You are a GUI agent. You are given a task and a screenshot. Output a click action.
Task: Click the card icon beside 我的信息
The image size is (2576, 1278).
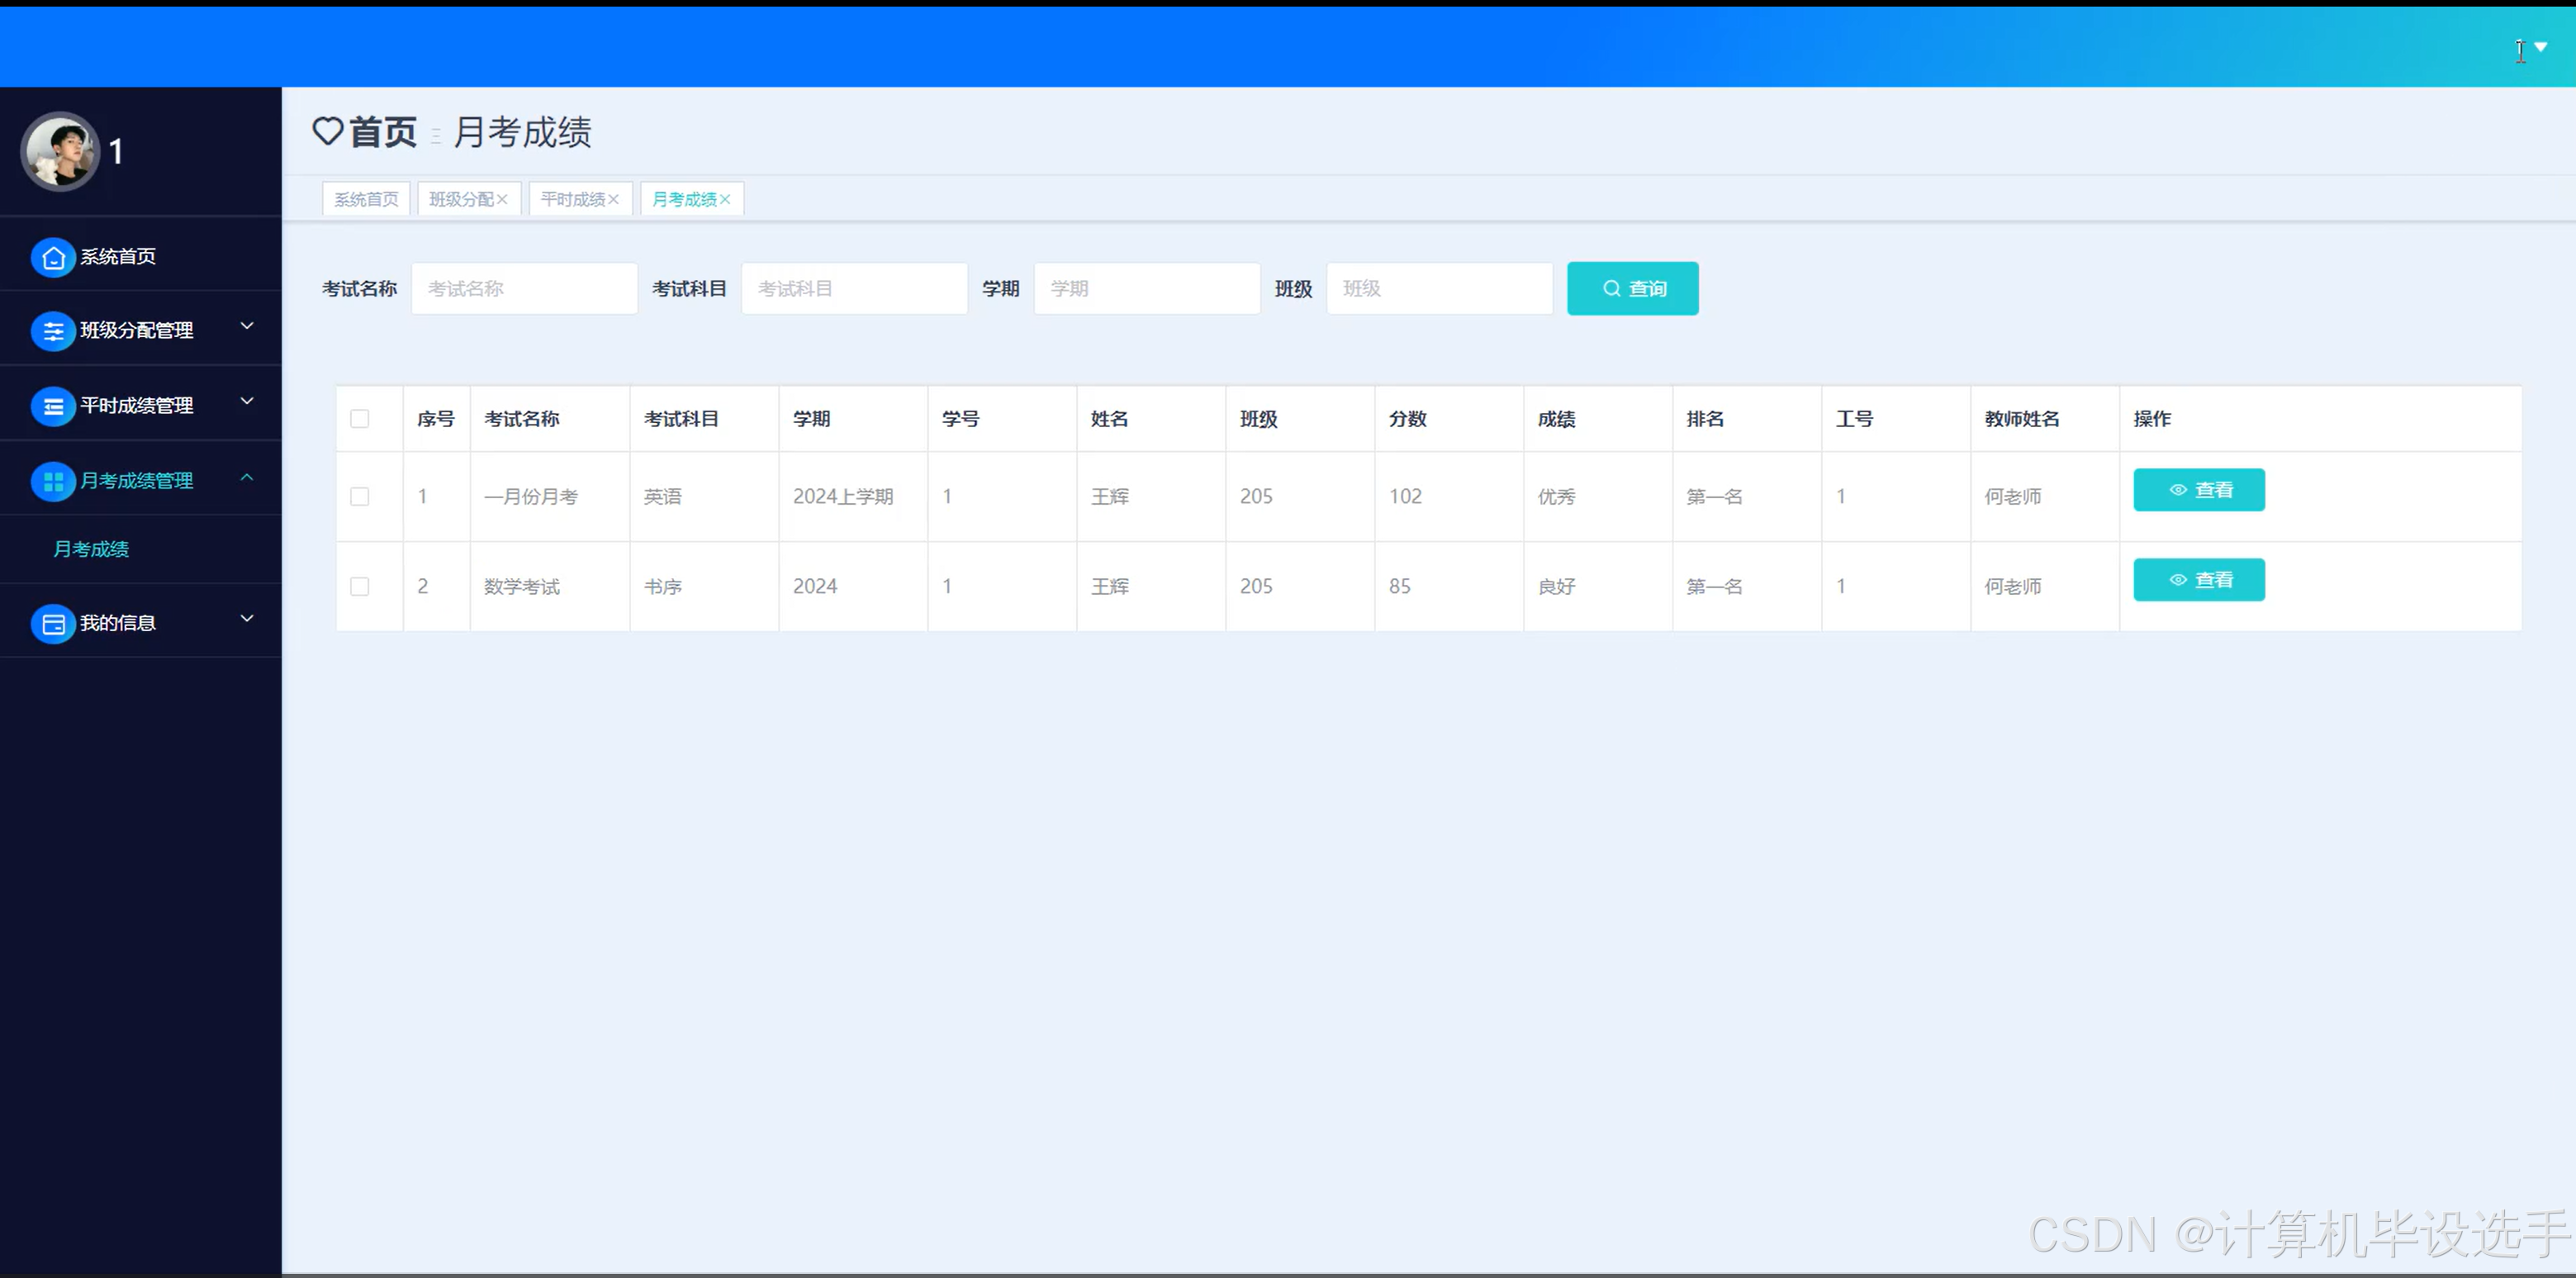53,624
